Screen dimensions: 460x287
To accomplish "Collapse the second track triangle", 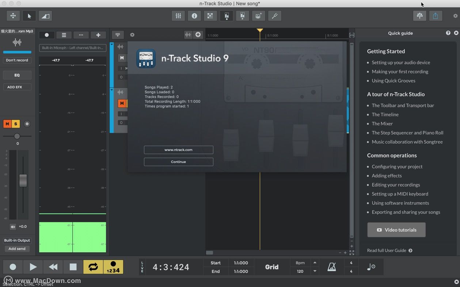I will [112, 90].
